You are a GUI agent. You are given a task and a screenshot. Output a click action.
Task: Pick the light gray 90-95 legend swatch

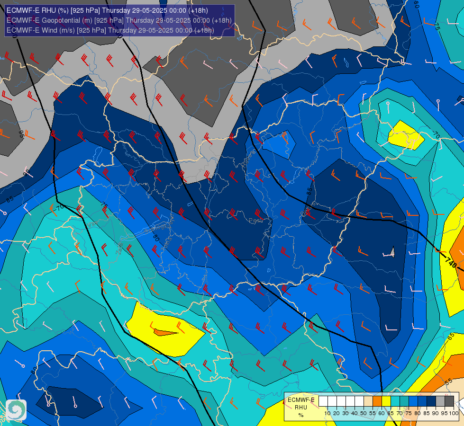tap(440, 401)
